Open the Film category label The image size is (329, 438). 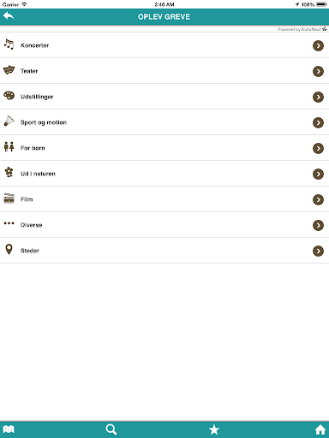(27, 199)
